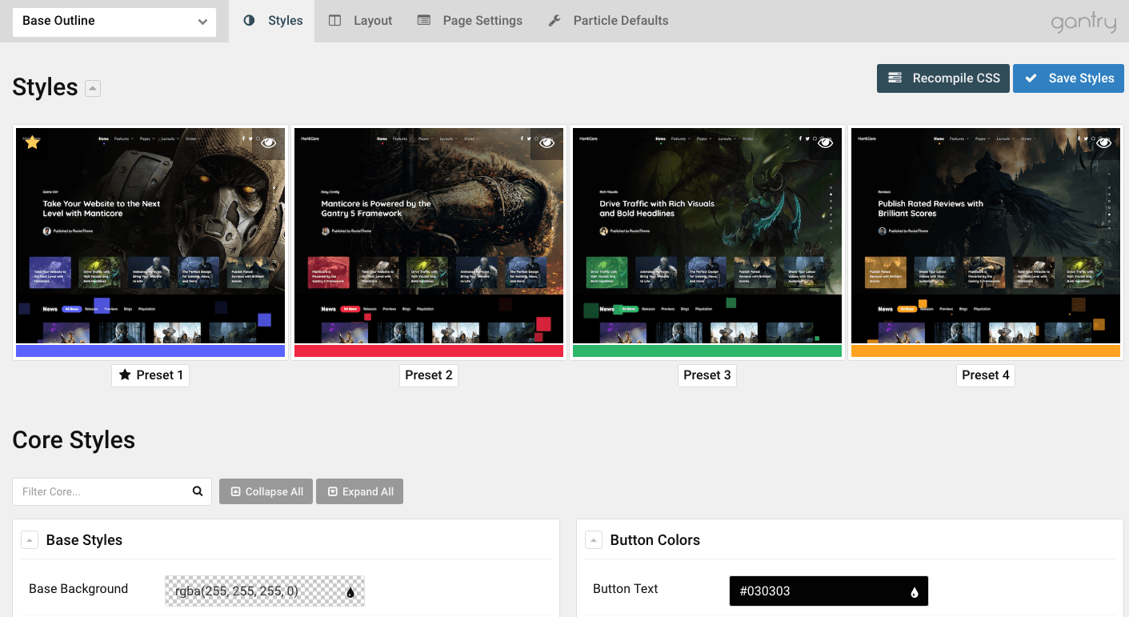Click the Page Settings tab icon

[x=424, y=21]
